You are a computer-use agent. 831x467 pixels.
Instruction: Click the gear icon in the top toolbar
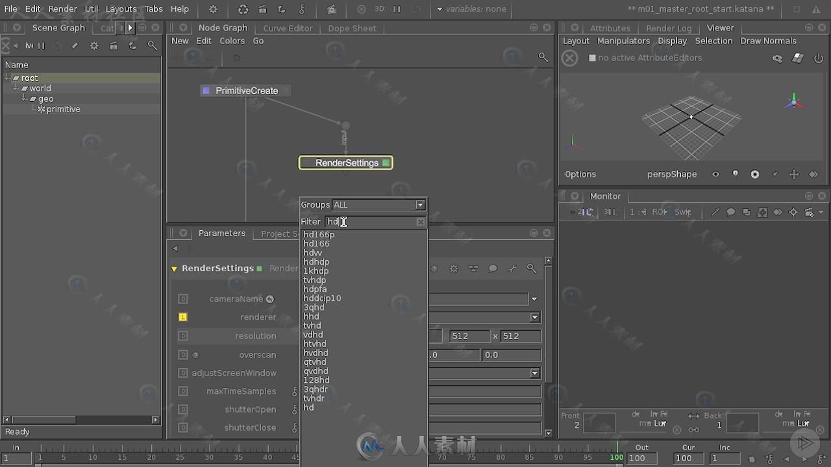(x=213, y=9)
